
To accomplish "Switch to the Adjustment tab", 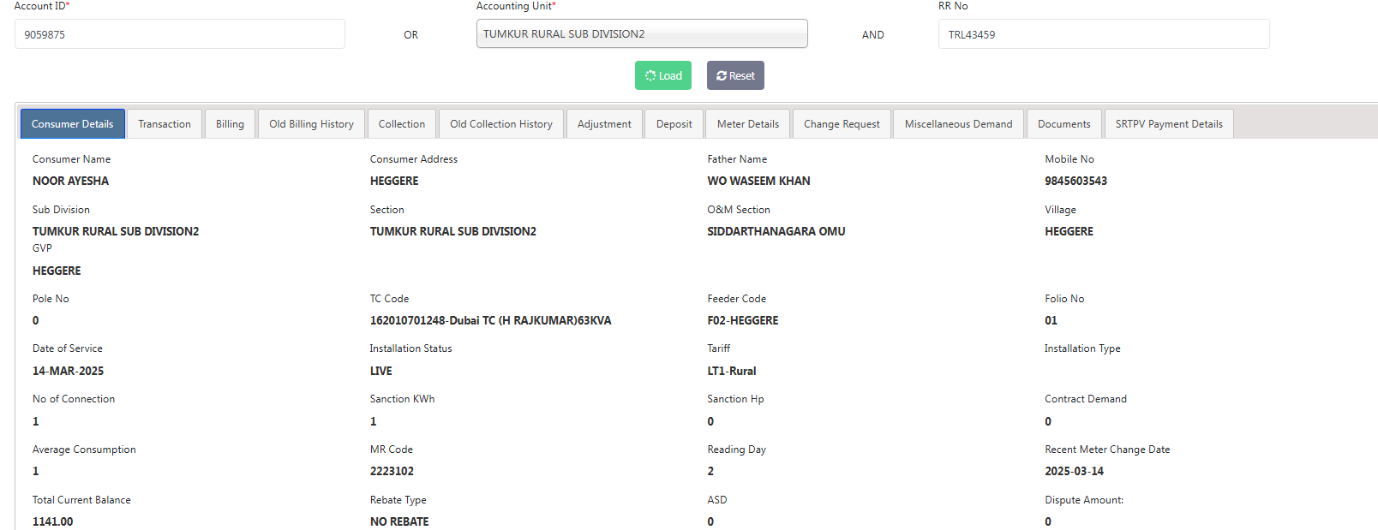I will click(x=604, y=124).
